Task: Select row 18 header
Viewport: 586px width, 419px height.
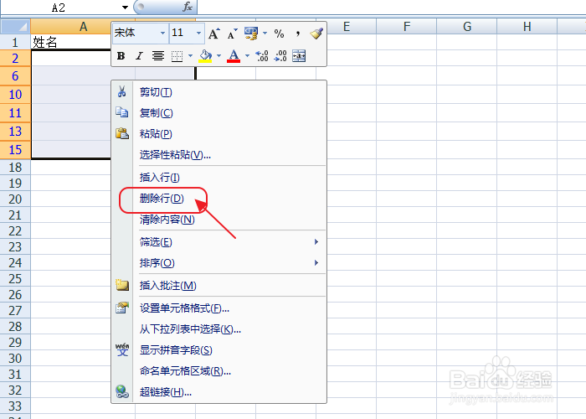Action: [x=15, y=168]
